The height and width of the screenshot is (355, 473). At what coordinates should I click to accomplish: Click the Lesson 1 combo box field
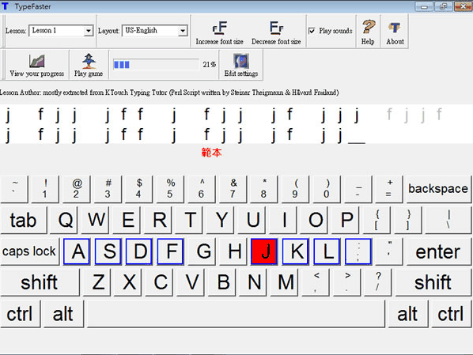pyautogui.click(x=61, y=31)
